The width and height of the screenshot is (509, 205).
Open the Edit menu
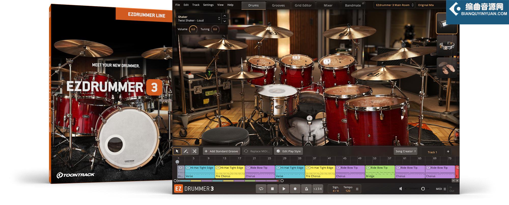point(186,5)
